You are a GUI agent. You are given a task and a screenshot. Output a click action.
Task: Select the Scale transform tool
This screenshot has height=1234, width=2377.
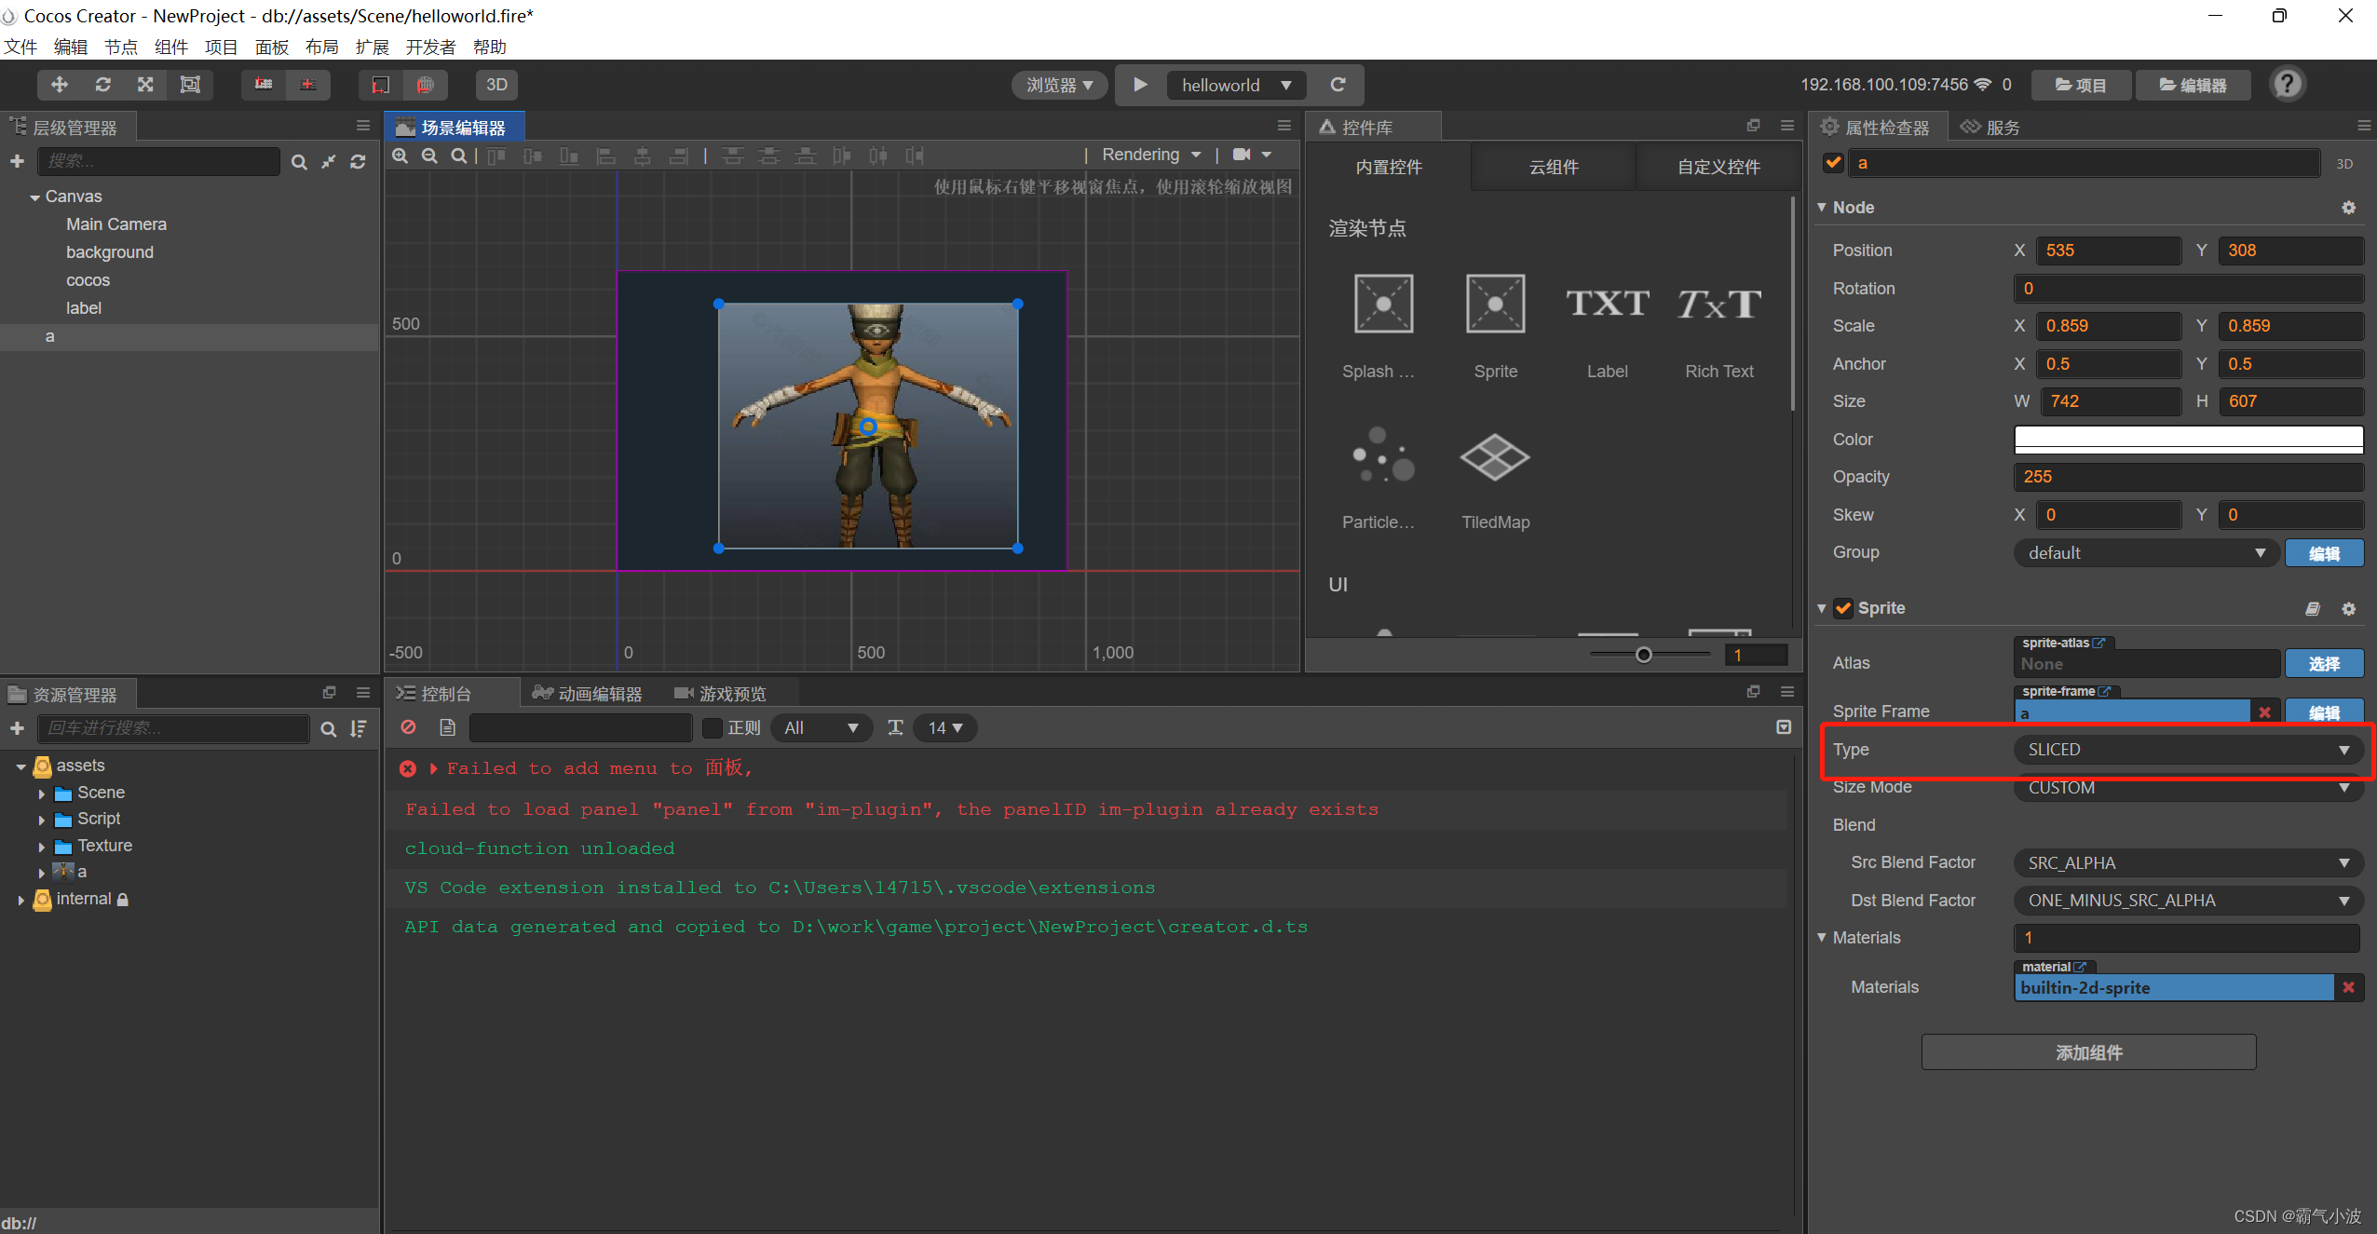145,85
